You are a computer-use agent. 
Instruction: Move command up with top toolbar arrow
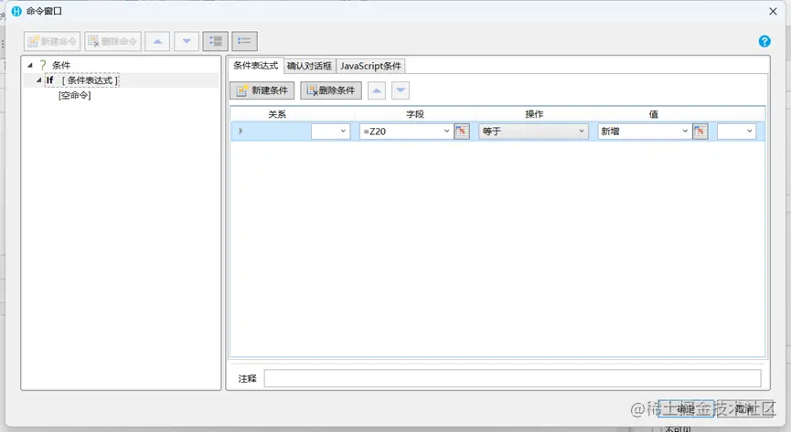coord(157,41)
